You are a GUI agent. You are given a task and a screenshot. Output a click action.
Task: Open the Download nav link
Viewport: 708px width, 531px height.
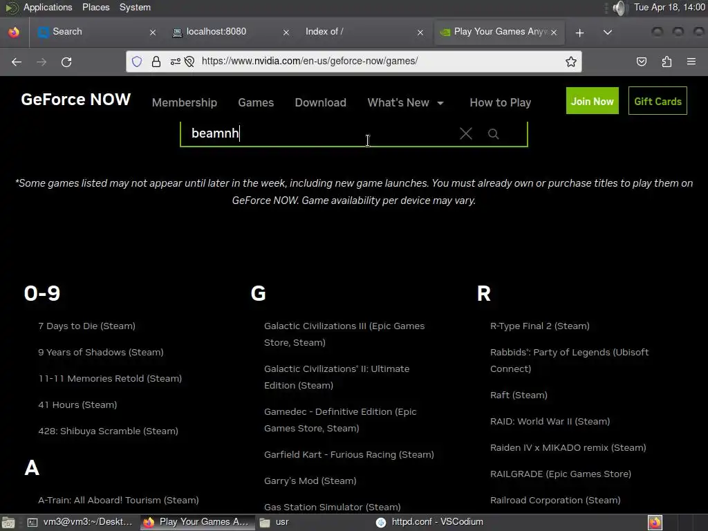point(321,102)
